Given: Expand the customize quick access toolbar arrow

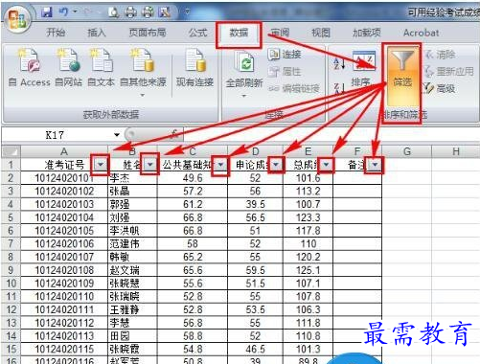Looking at the screenshot, I should (187, 12).
